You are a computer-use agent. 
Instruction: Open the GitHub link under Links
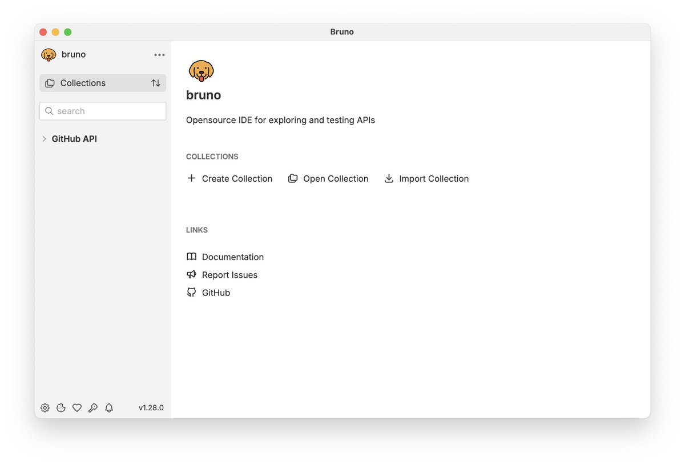pyautogui.click(x=216, y=293)
